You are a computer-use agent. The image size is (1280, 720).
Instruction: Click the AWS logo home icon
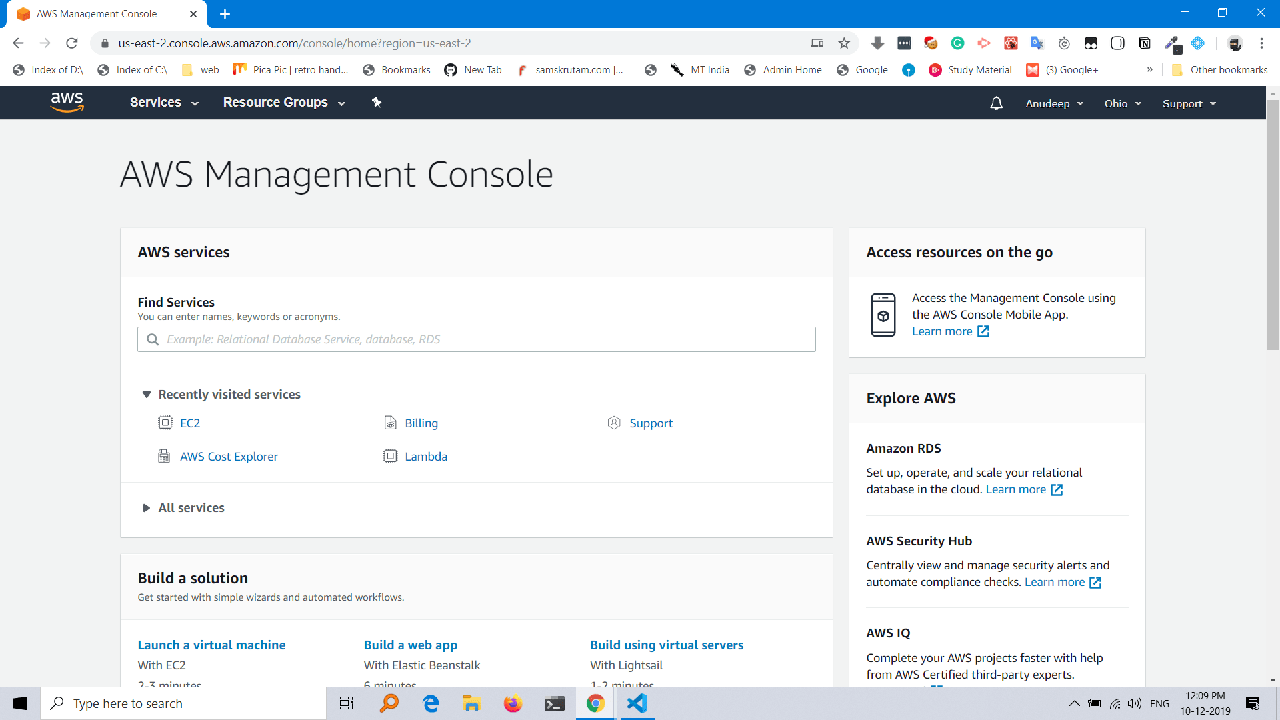pyautogui.click(x=67, y=102)
